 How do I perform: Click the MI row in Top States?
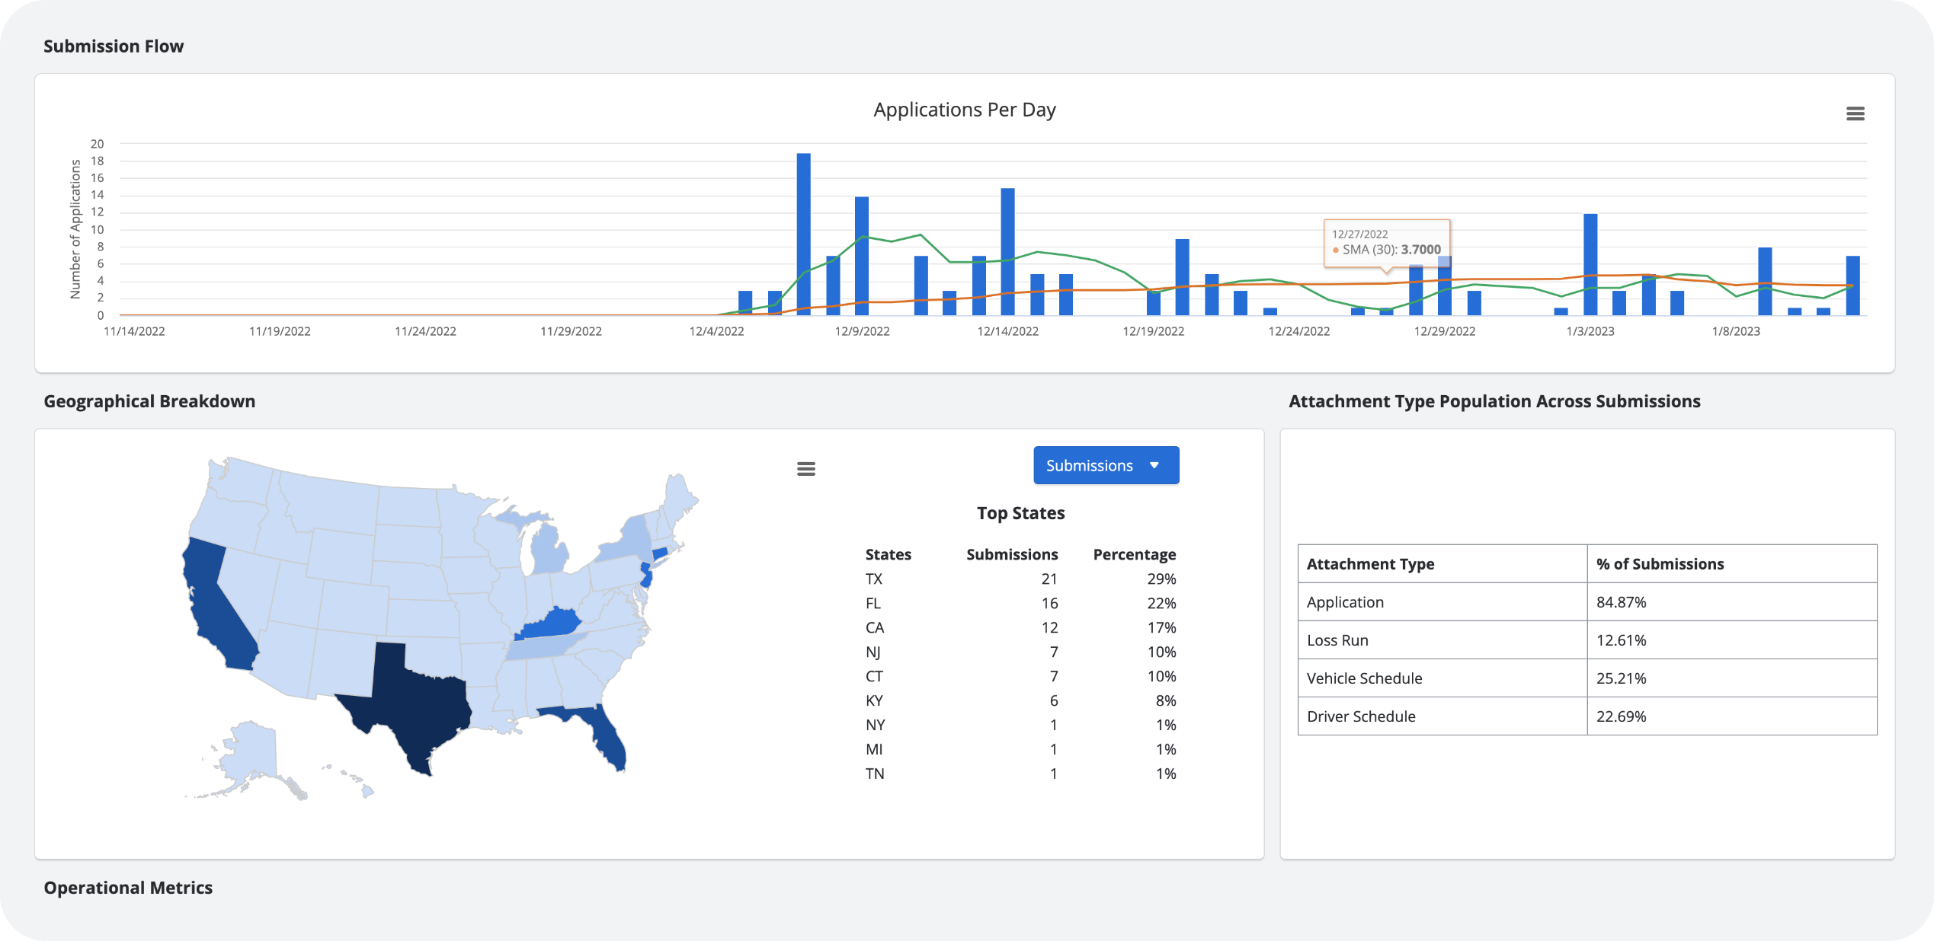[1020, 749]
